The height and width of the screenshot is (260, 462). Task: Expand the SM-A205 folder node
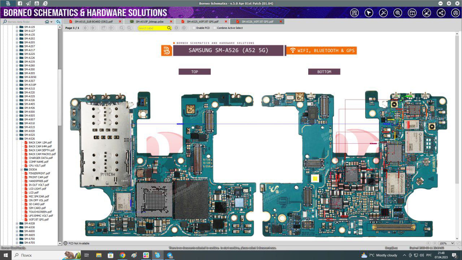[x=17, y=42]
